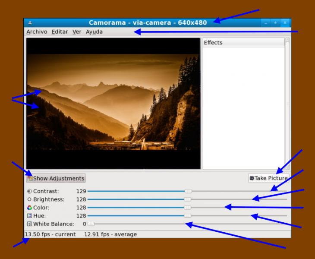Click the Brightness slider handle
315x259 pixels.
coord(187,199)
